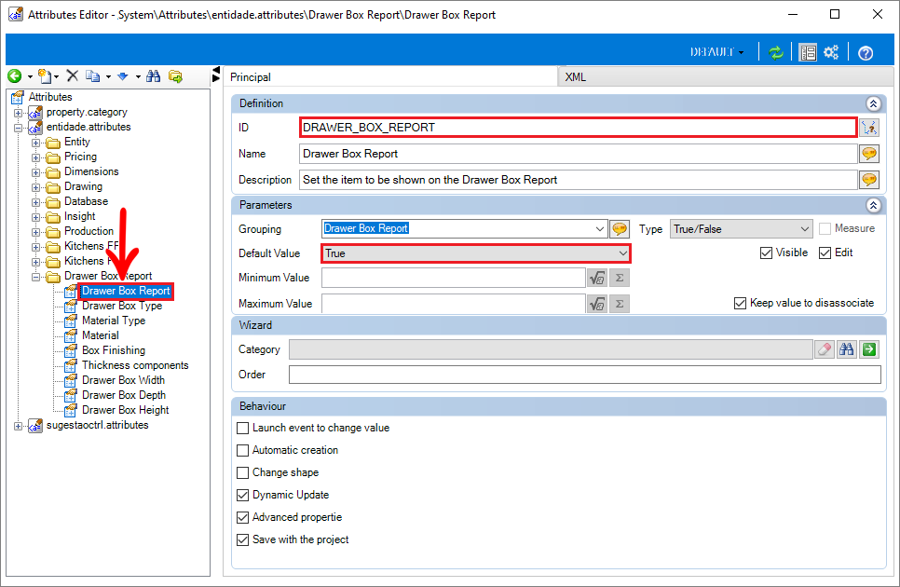This screenshot has height=587, width=900.
Task: Enable Automatic creation checkbox
Action: [243, 450]
